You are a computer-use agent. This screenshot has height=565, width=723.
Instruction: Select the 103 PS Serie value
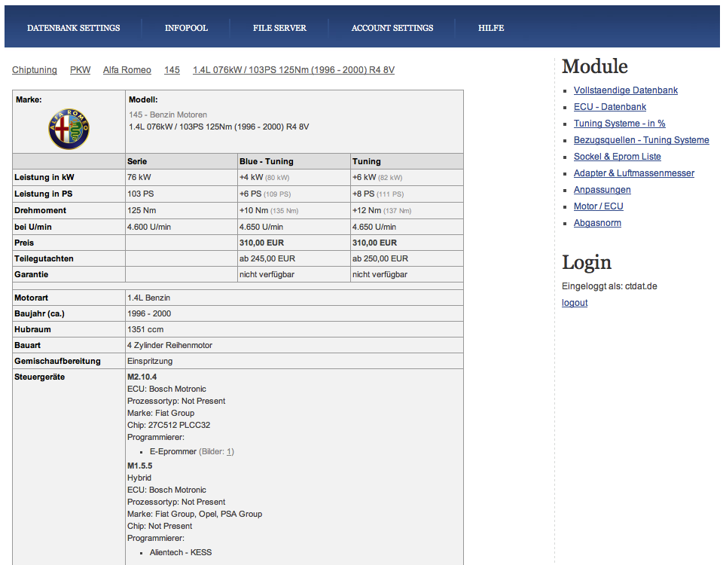(x=141, y=194)
